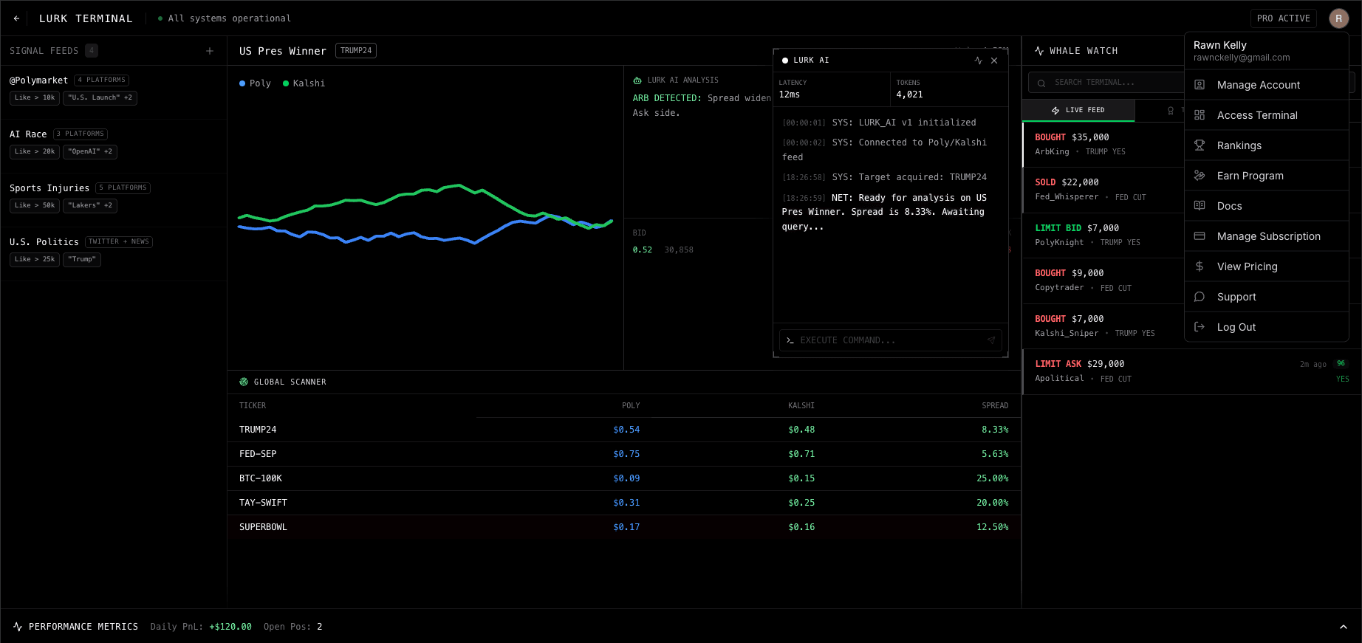
Task: Click the Daily PnL +$120.00 value
Action: click(x=230, y=627)
